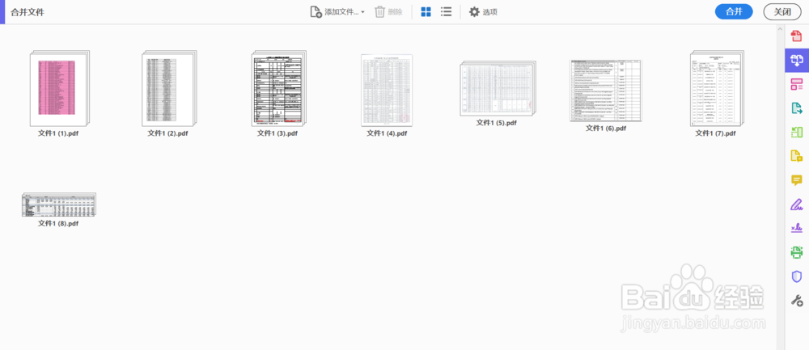
Task: Open the green Organize Pages tool in sidebar
Action: 797,132
